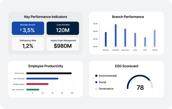Viewport: 172px width, 109px height.
Task: Open the Loan Portfolio 120M card
Action: pos(63,28)
